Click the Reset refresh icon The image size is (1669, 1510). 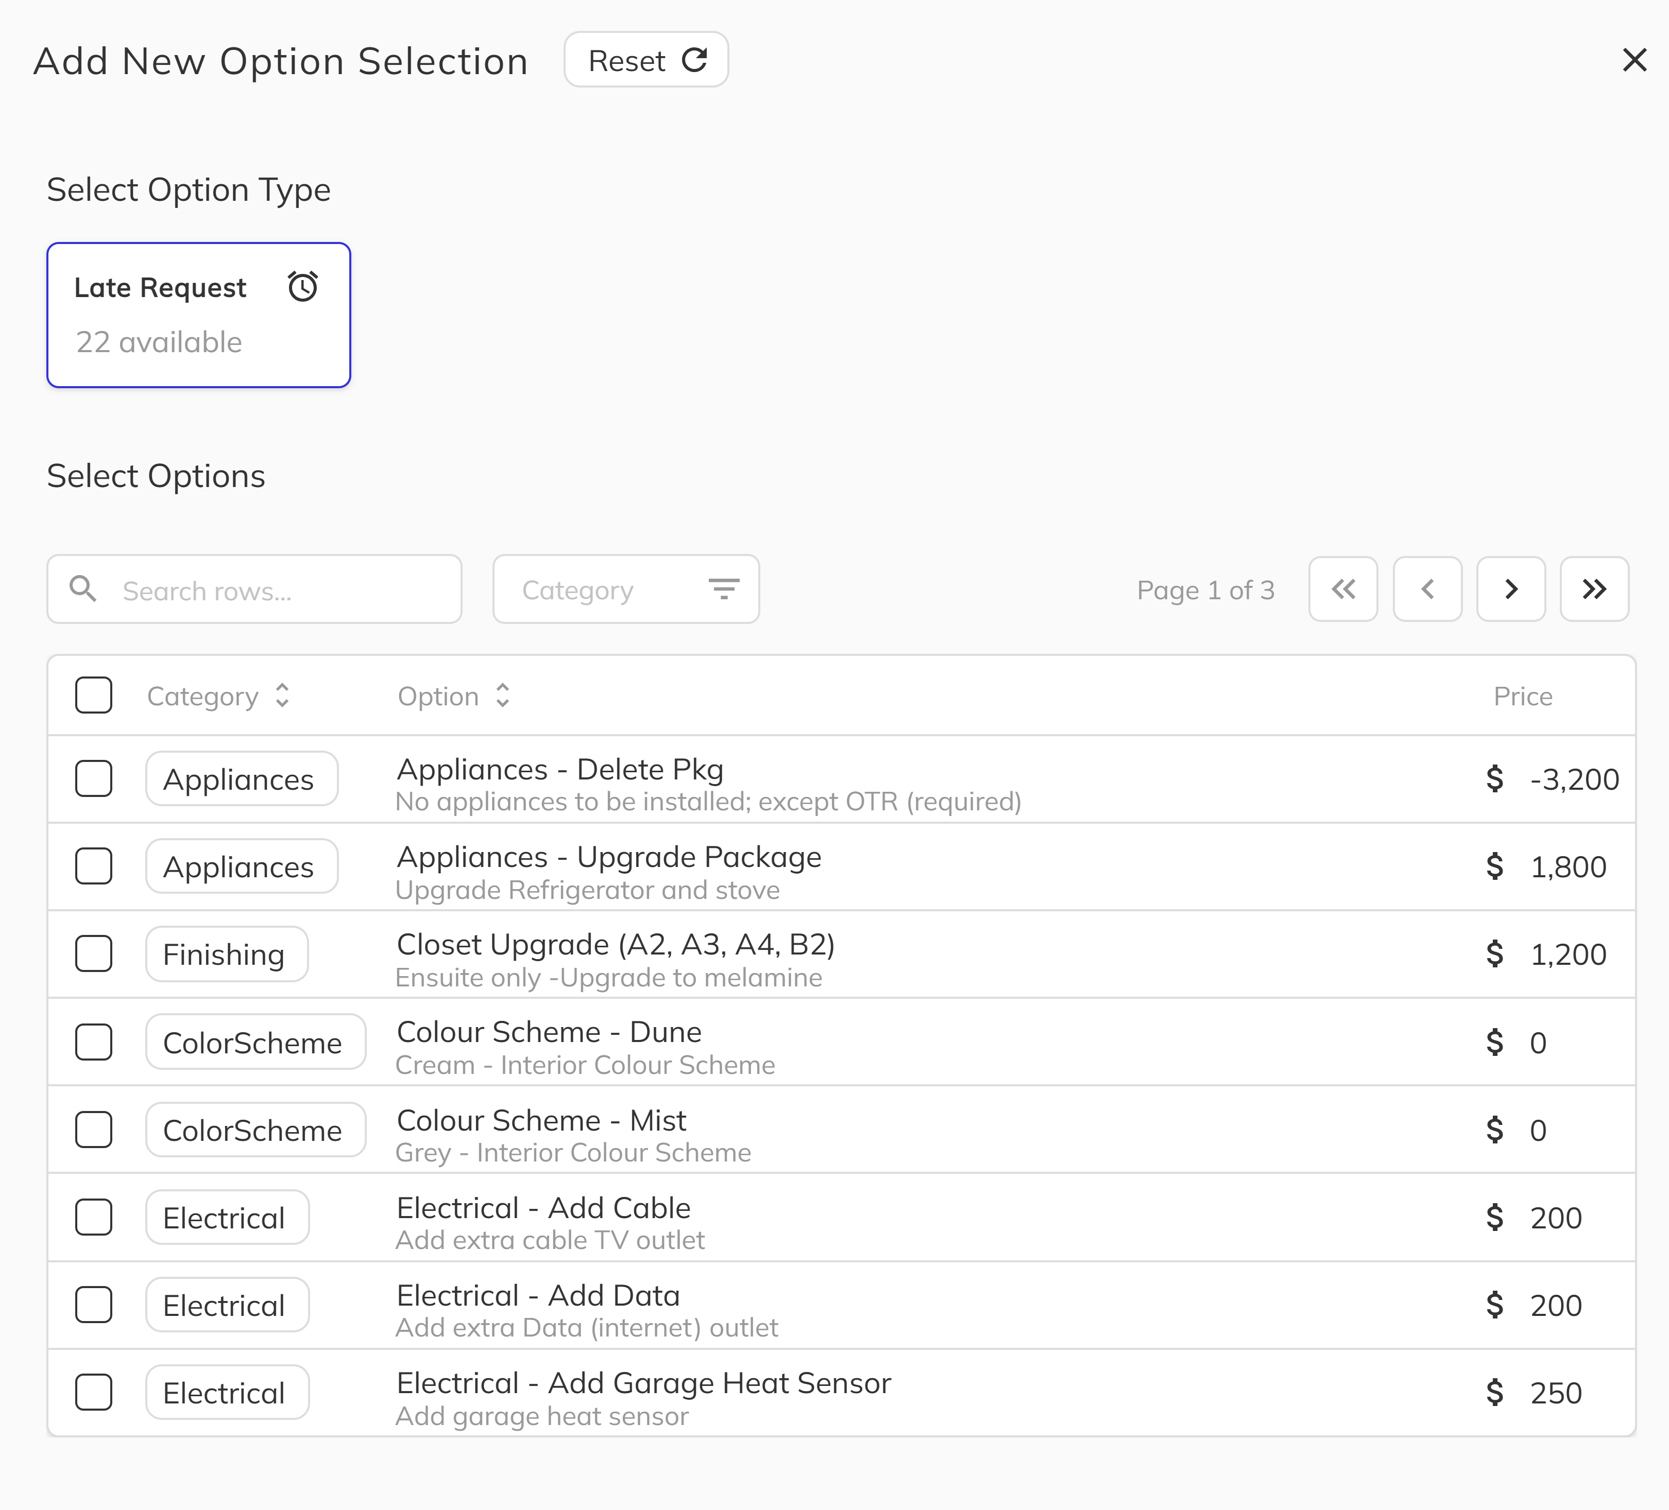click(694, 60)
